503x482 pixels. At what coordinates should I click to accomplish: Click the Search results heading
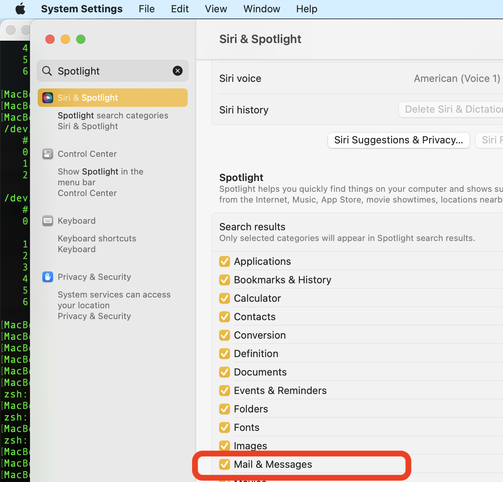tap(252, 227)
